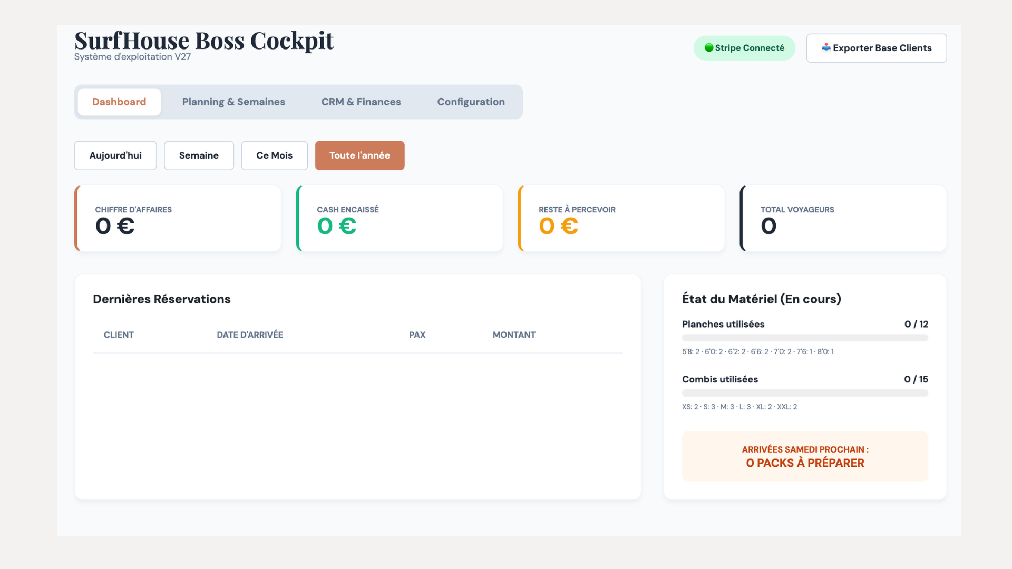Switch to the Planning & Semaines tab
The height and width of the screenshot is (569, 1012).
pos(233,102)
